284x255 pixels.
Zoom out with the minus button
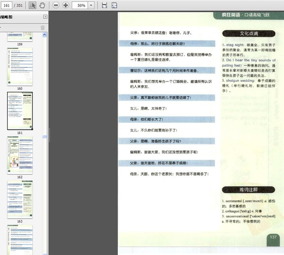pyautogui.click(x=56, y=5)
